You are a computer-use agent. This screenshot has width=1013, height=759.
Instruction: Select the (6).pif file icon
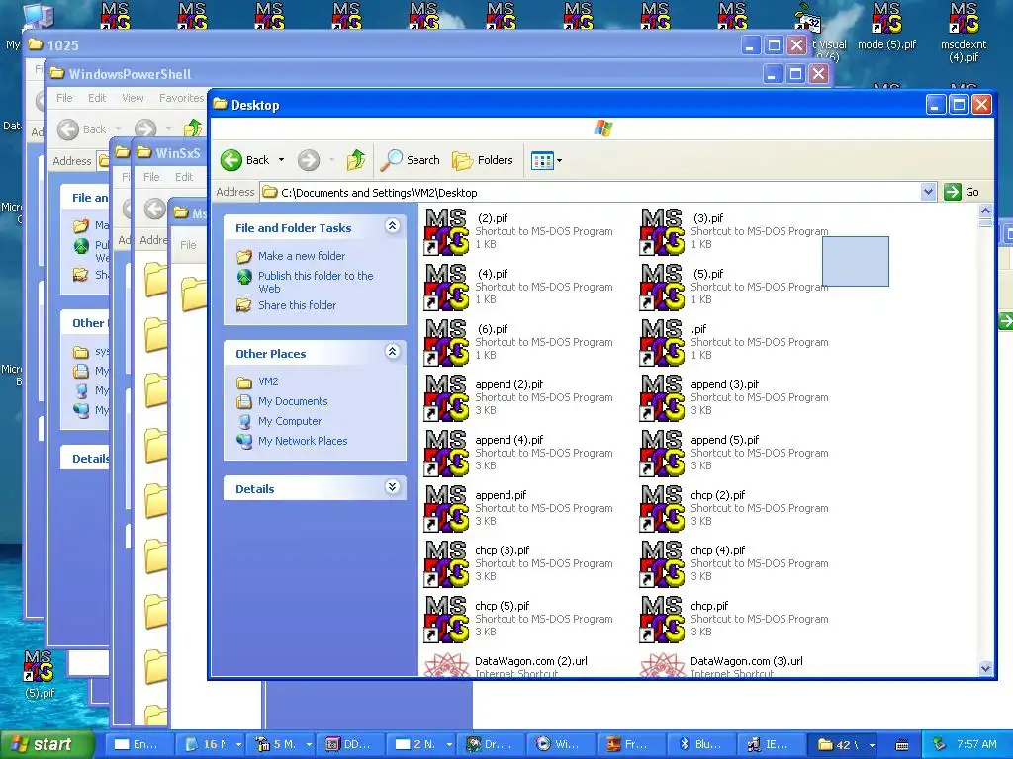(446, 343)
